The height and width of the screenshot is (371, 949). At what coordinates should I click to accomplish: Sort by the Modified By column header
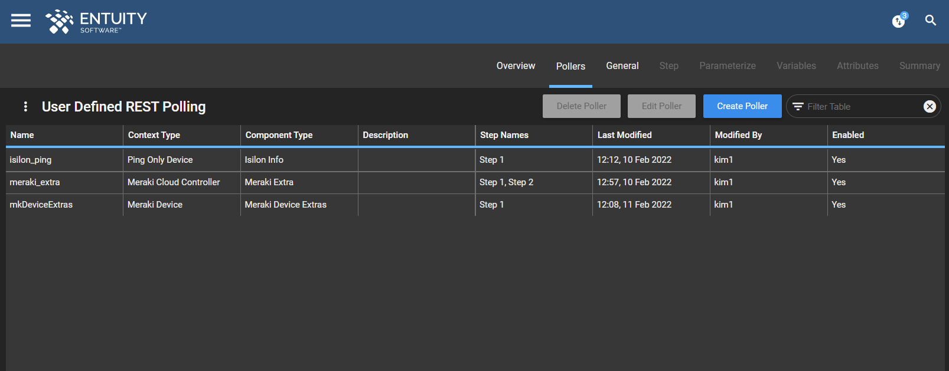769,135
